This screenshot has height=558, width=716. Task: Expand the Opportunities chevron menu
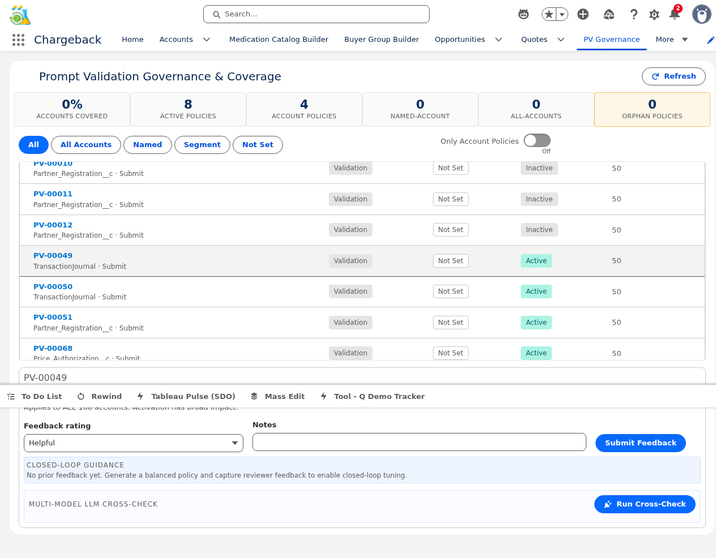coord(499,40)
